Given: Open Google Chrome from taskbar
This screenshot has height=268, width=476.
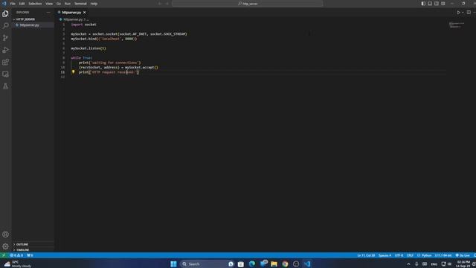Looking at the screenshot, I should [x=285, y=264].
